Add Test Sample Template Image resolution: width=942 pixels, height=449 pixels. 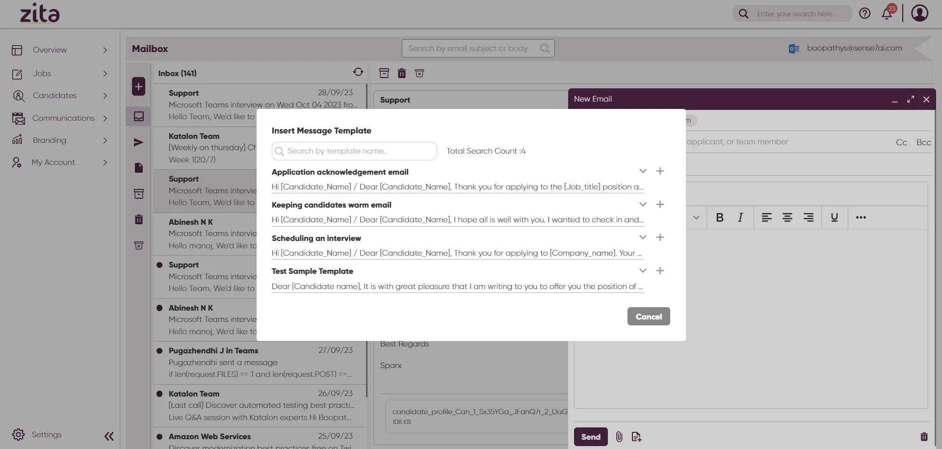660,271
